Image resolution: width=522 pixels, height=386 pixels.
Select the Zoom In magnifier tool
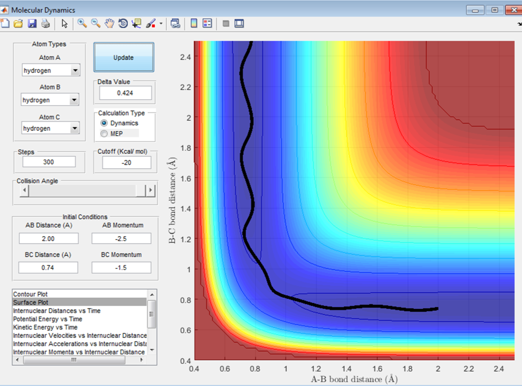tap(82, 23)
